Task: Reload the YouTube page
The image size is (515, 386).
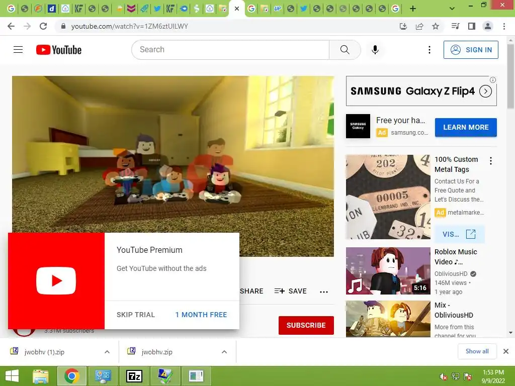Action: tap(43, 26)
